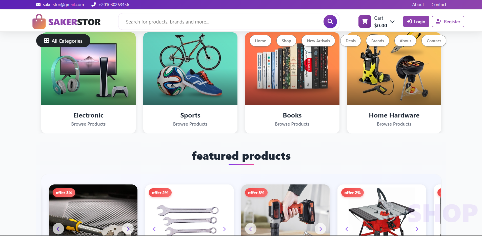Select the New Arrivals nav pill

pos(318,41)
